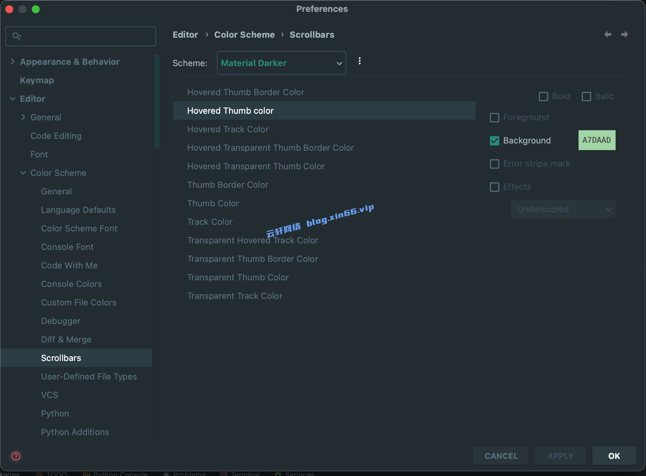
Task: Click the settings sidebar scrollbar
Action: [x=157, y=101]
